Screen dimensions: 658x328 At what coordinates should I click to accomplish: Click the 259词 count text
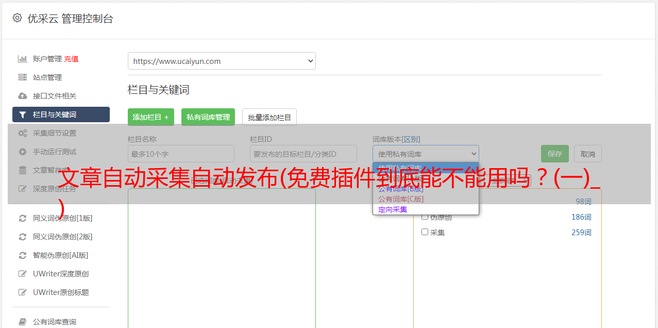click(x=581, y=233)
